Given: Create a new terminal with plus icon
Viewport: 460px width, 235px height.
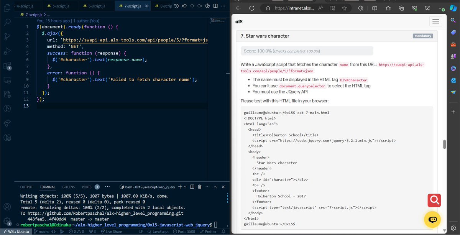Looking at the screenshot, I should (180, 187).
